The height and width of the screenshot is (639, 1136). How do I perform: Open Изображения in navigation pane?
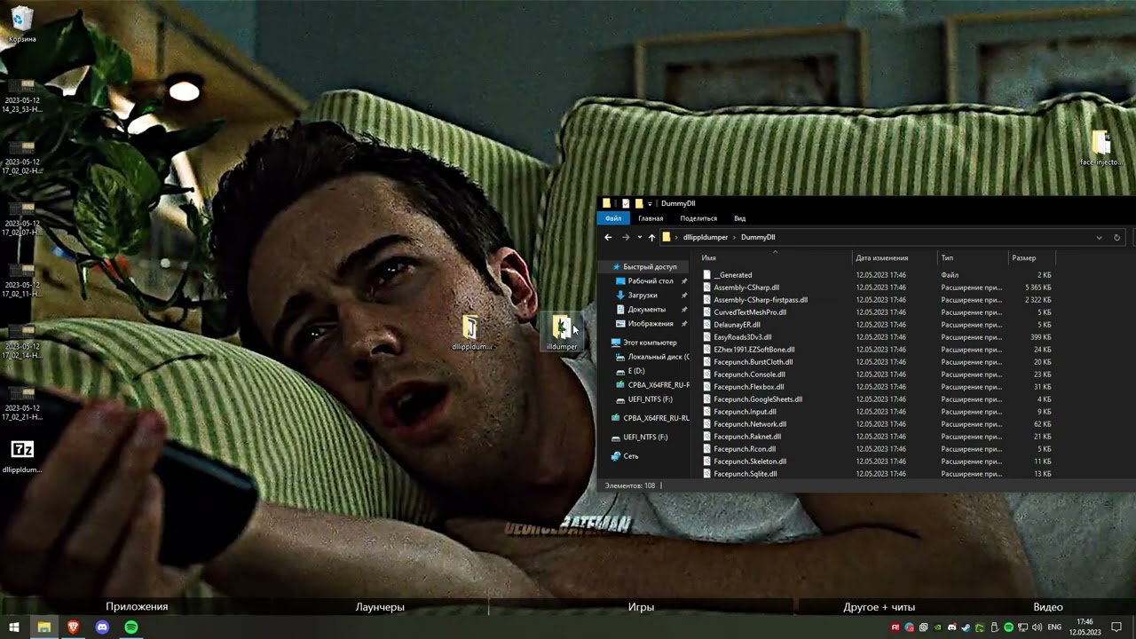(x=651, y=324)
